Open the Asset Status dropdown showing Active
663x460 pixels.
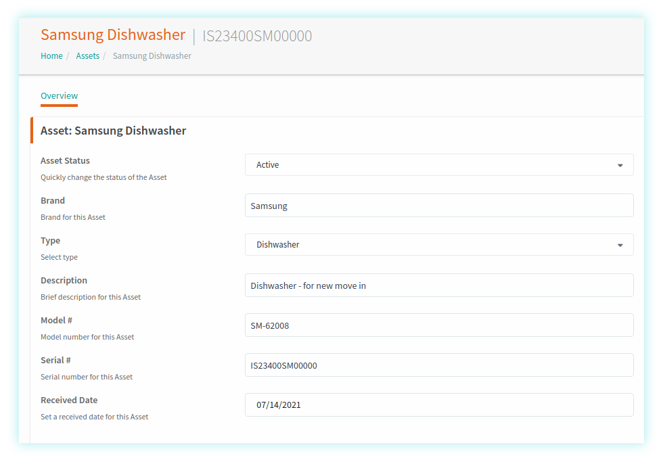pos(433,165)
